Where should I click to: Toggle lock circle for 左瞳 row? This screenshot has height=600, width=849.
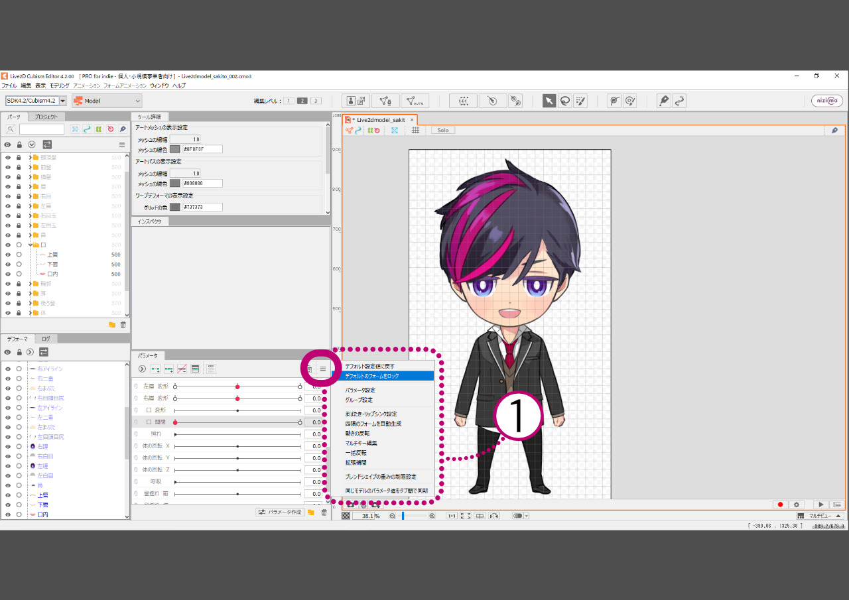click(19, 466)
